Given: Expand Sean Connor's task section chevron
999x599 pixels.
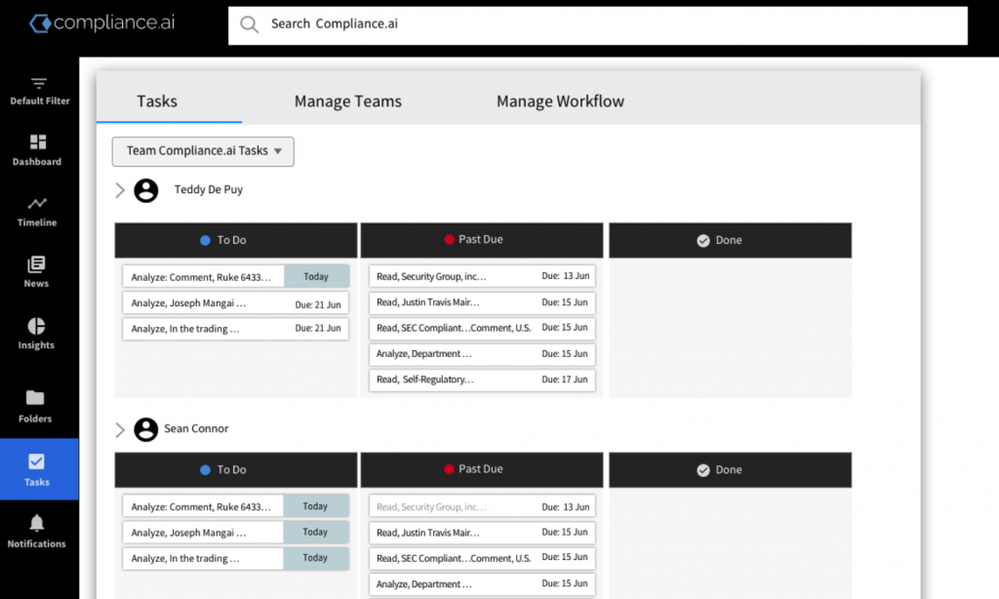Looking at the screenshot, I should pos(120,430).
